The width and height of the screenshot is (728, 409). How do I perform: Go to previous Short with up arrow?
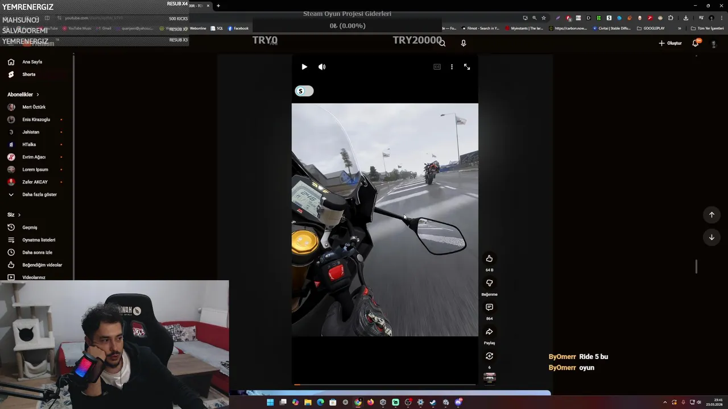712,215
